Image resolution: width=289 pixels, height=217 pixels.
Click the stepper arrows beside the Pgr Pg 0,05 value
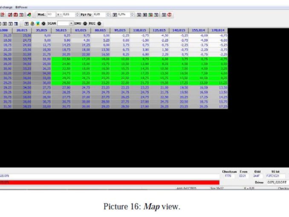click(x=108, y=14)
